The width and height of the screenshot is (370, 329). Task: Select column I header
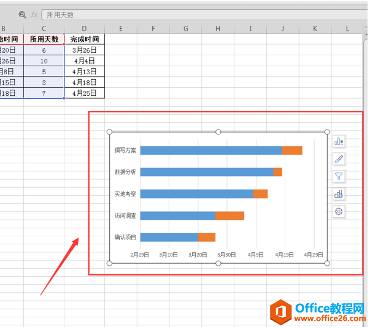[252, 29]
